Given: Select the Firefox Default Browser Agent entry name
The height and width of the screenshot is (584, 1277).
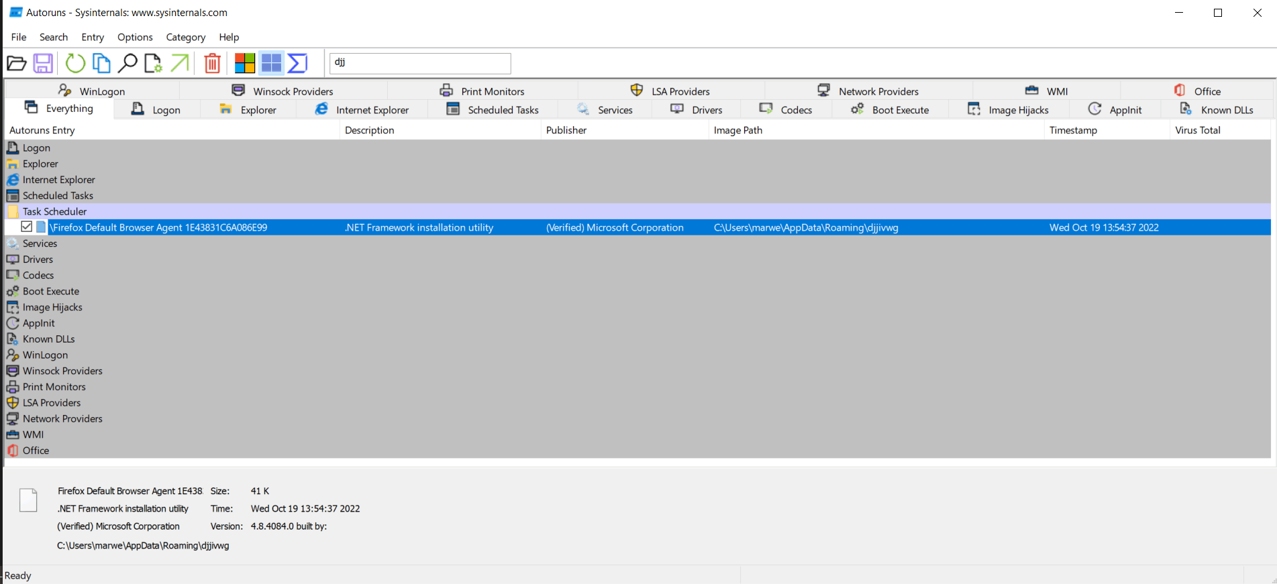Looking at the screenshot, I should (x=158, y=227).
